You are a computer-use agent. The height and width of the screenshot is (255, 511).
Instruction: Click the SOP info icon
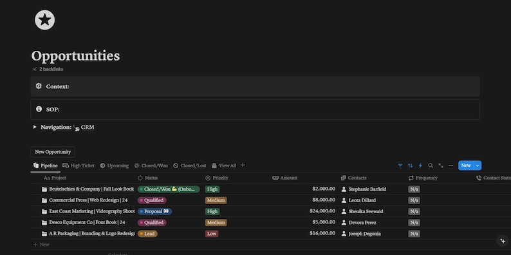click(39, 109)
